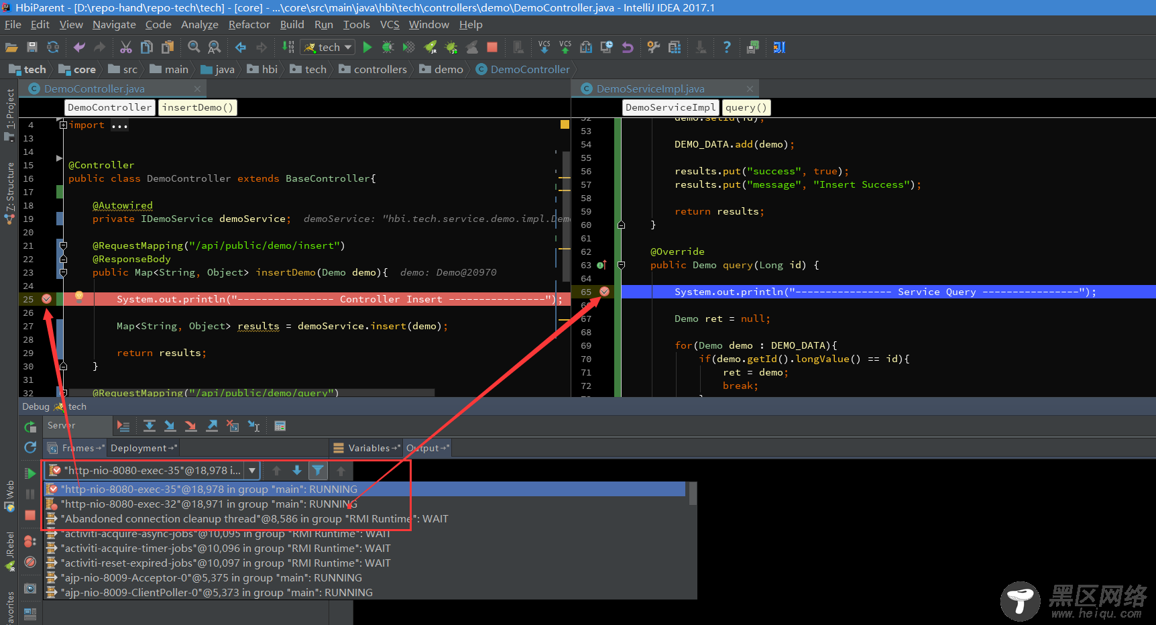The height and width of the screenshot is (625, 1156).
Task: Open Project Structure icon
Action: [675, 47]
